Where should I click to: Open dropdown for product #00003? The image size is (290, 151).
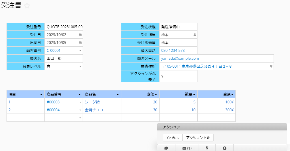click(x=80, y=102)
